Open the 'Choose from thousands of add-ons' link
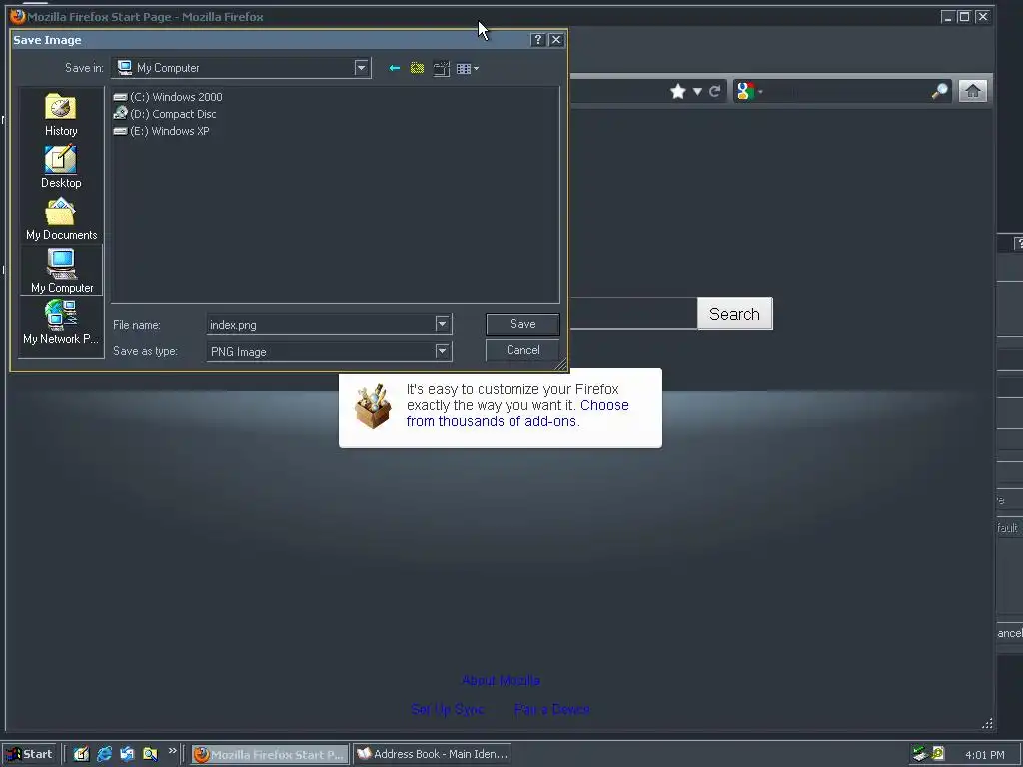1023x767 pixels. pos(517,413)
